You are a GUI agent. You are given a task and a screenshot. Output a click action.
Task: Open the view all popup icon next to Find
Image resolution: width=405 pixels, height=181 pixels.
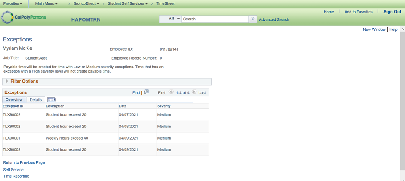point(146,92)
